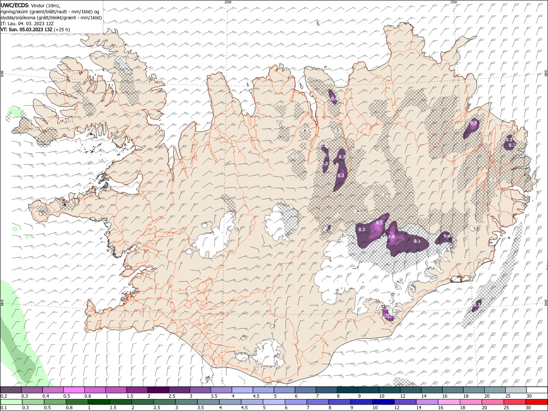548x411 pixels.
Task: Click the '15W' longitude label on the top edge
Action: tap(453, 2)
